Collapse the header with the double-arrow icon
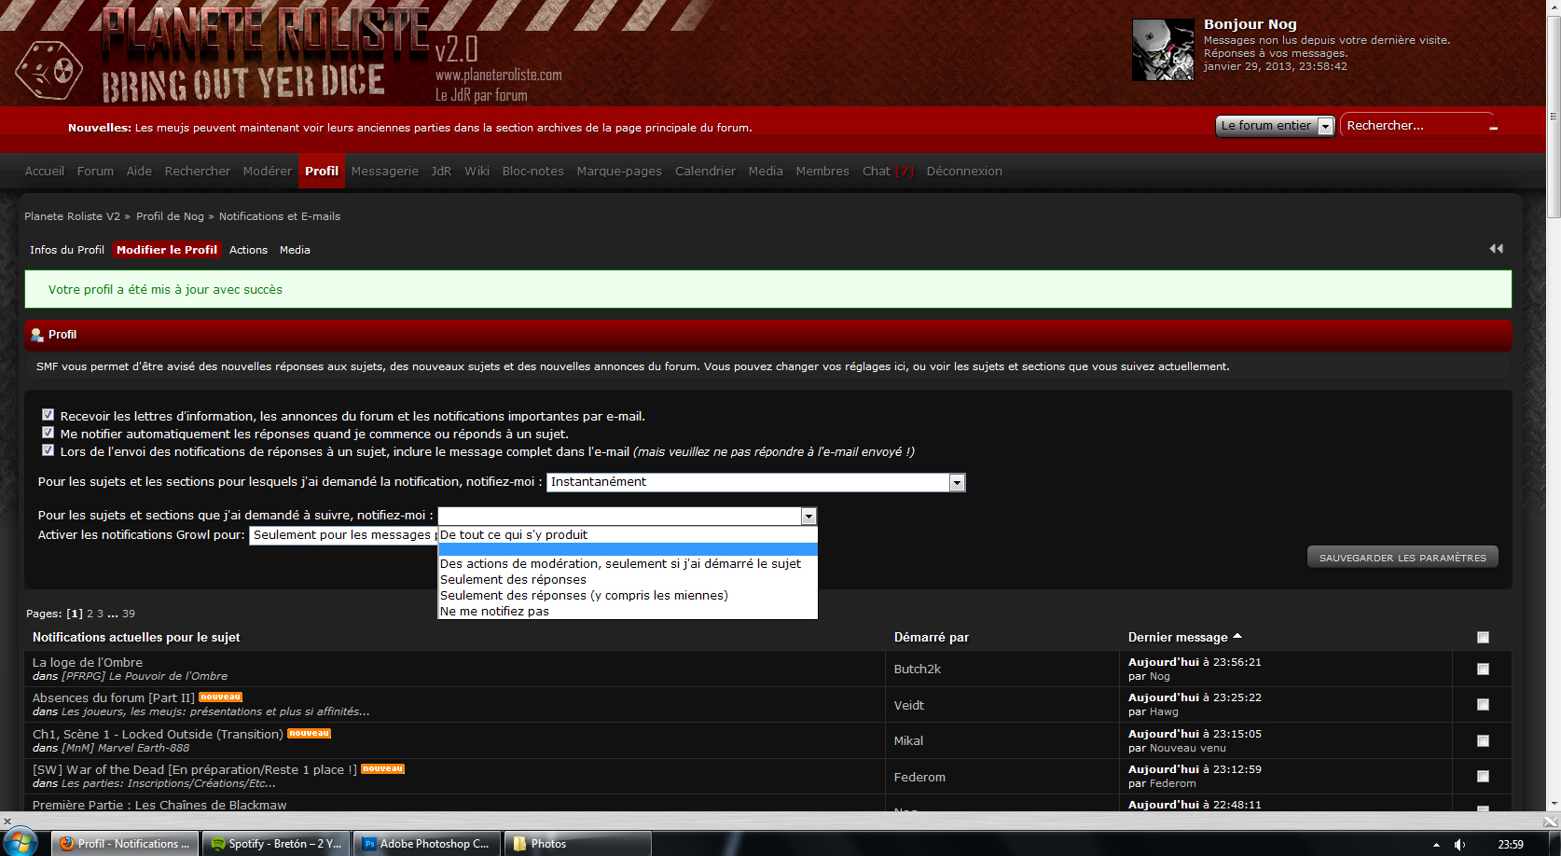This screenshot has height=856, width=1561. pyautogui.click(x=1496, y=249)
